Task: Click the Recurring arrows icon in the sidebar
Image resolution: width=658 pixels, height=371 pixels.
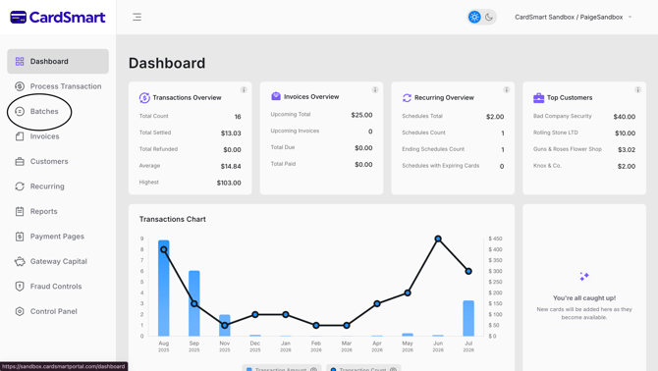Action: coord(20,186)
